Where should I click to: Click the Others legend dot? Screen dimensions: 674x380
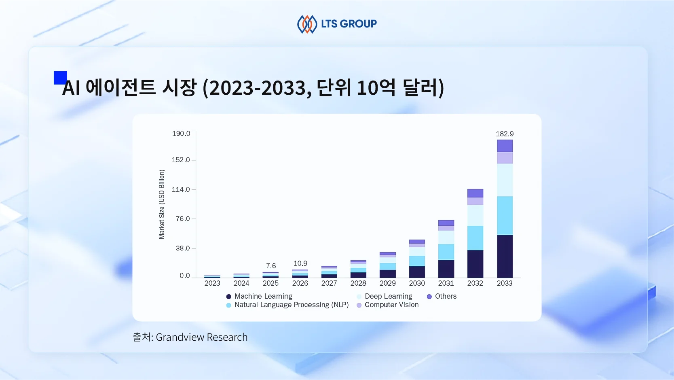pos(429,297)
